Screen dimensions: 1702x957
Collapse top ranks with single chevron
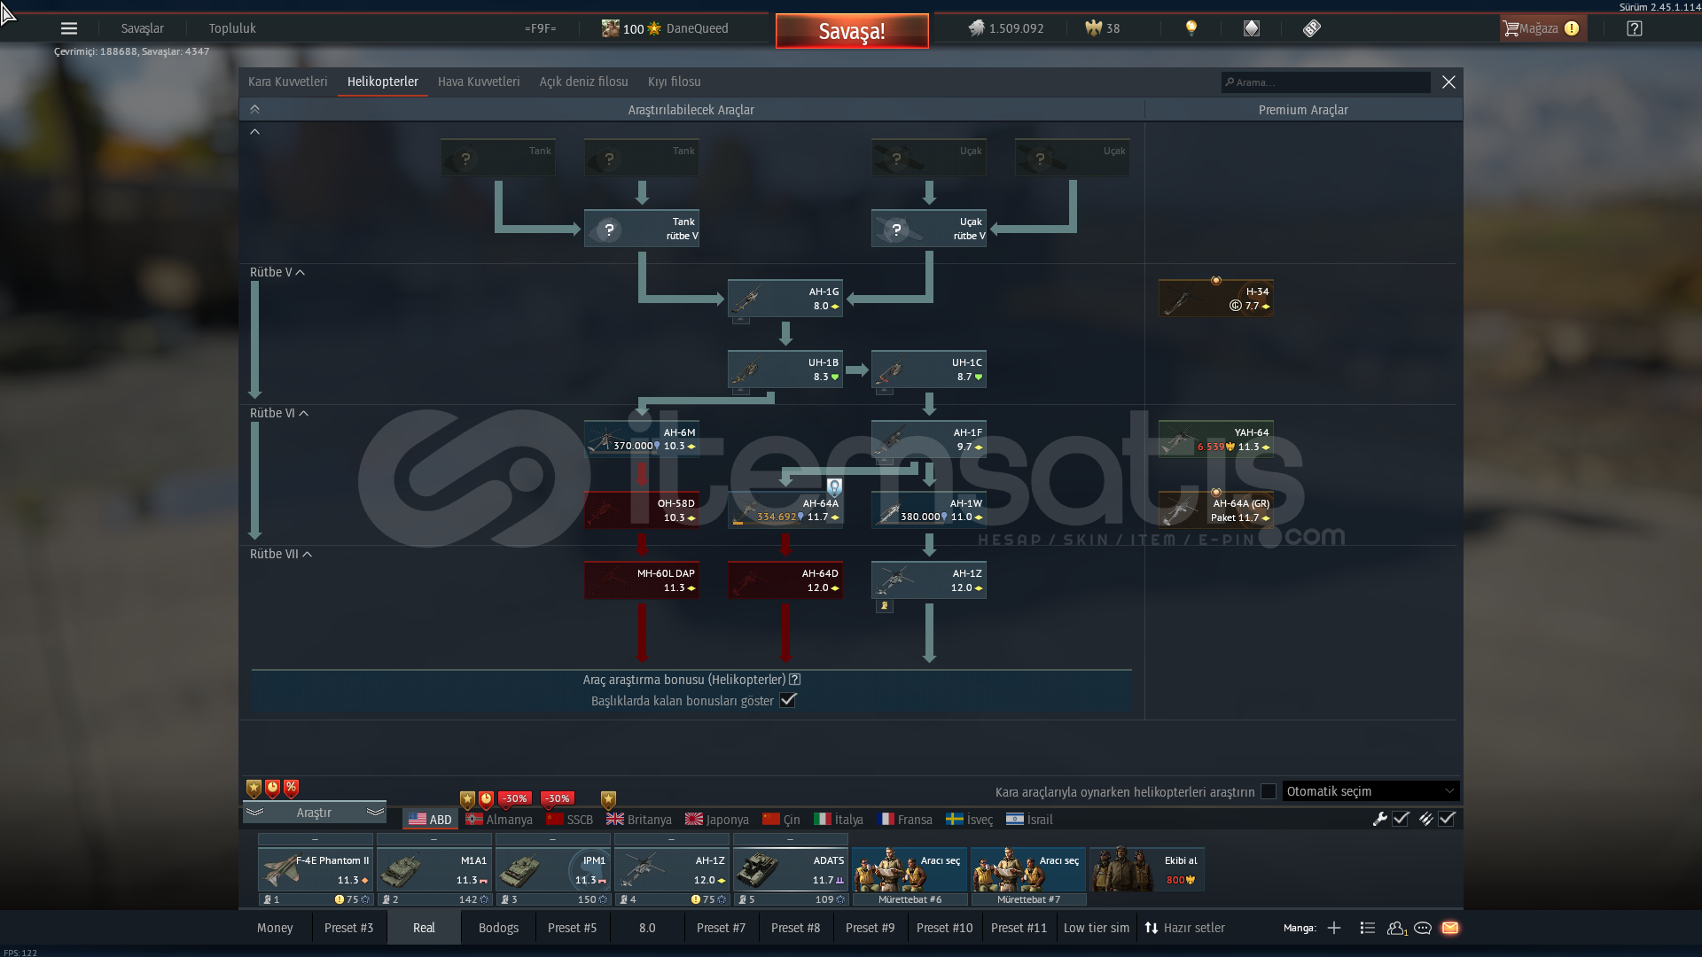(254, 131)
